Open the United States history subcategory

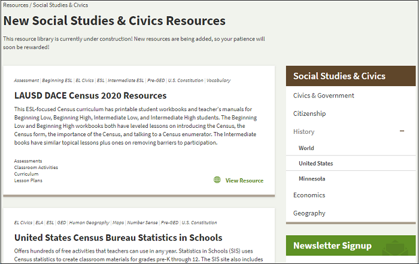click(315, 163)
